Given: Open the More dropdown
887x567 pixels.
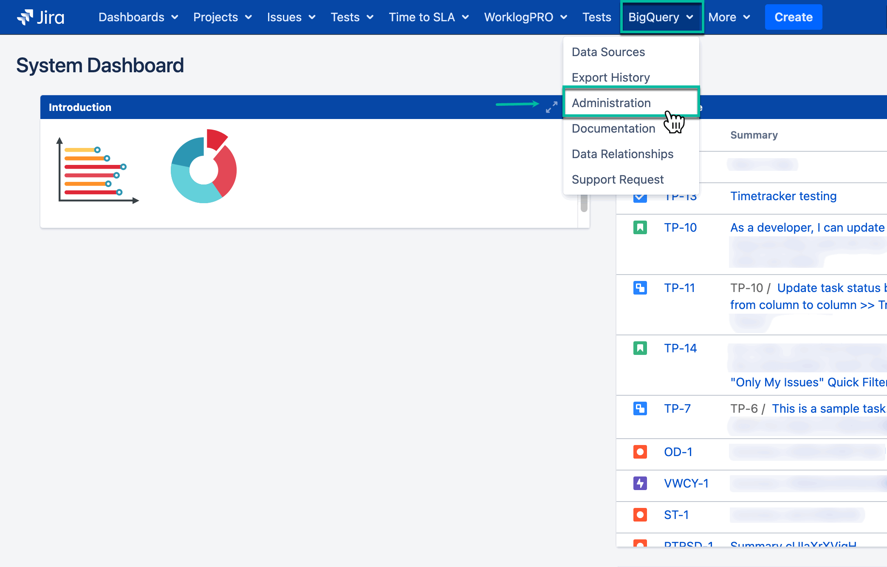Looking at the screenshot, I should (x=723, y=17).
